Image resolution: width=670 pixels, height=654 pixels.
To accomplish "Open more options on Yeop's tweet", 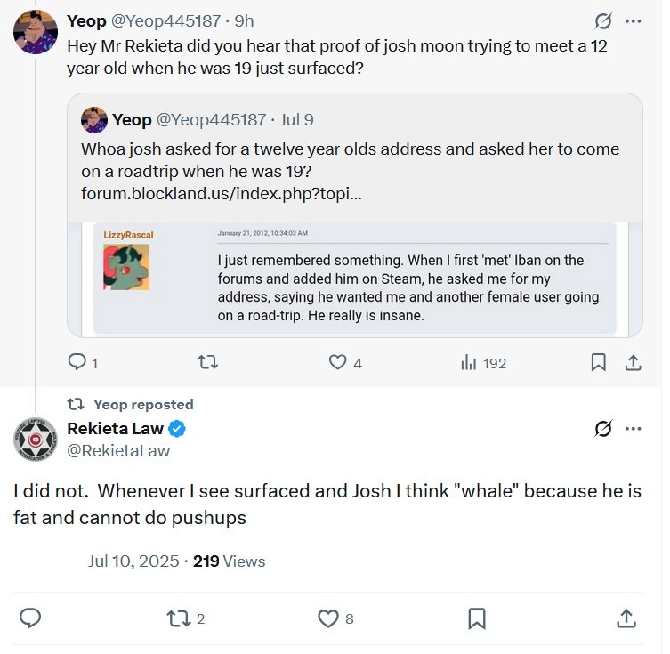I will click(634, 21).
